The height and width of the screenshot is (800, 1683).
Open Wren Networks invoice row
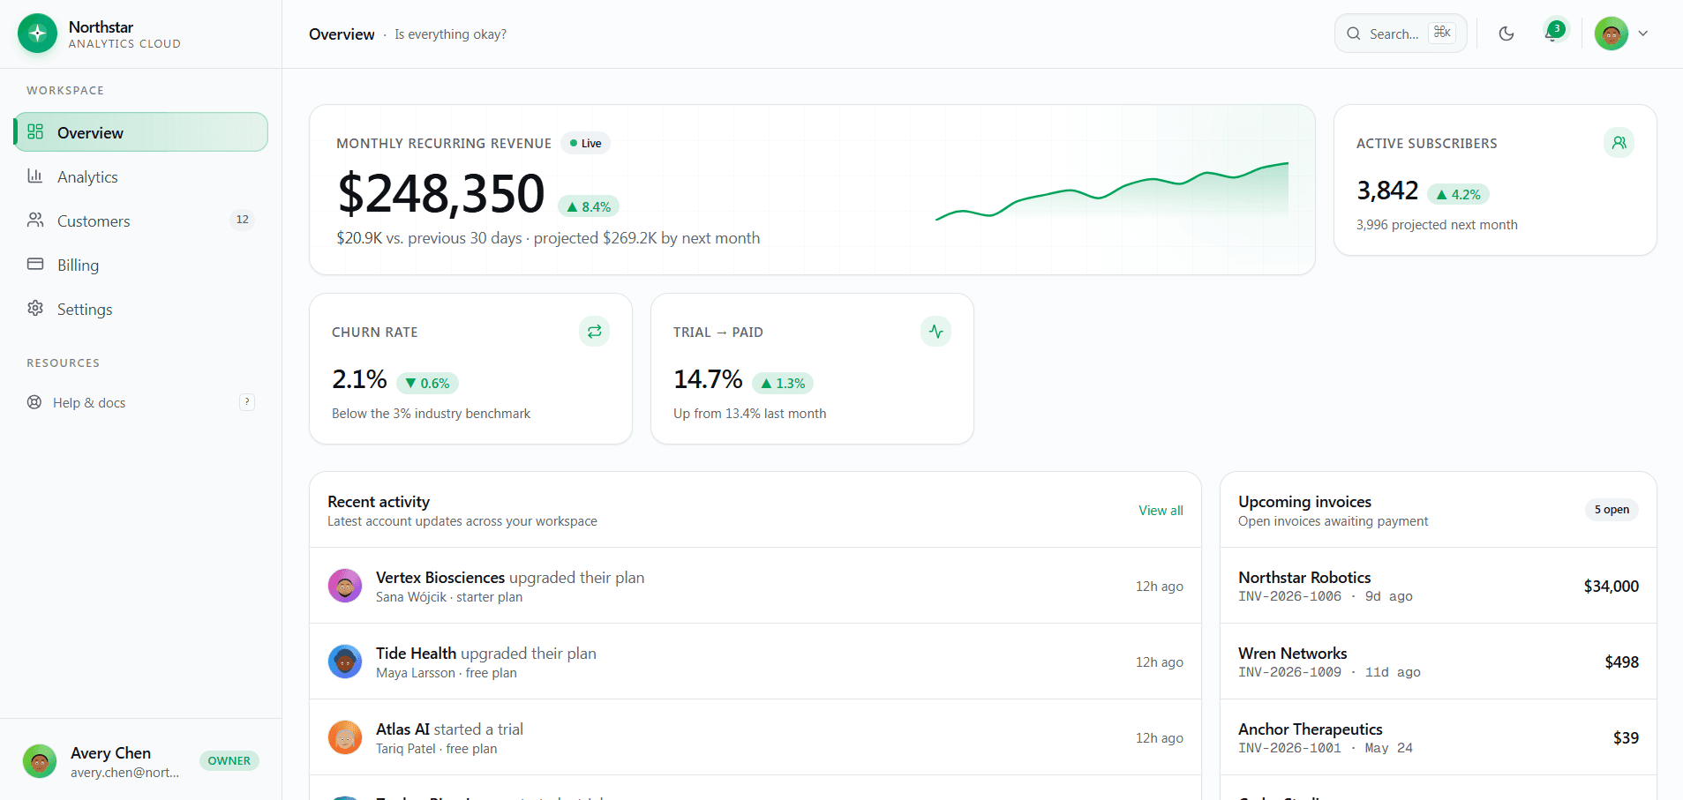(x=1439, y=662)
